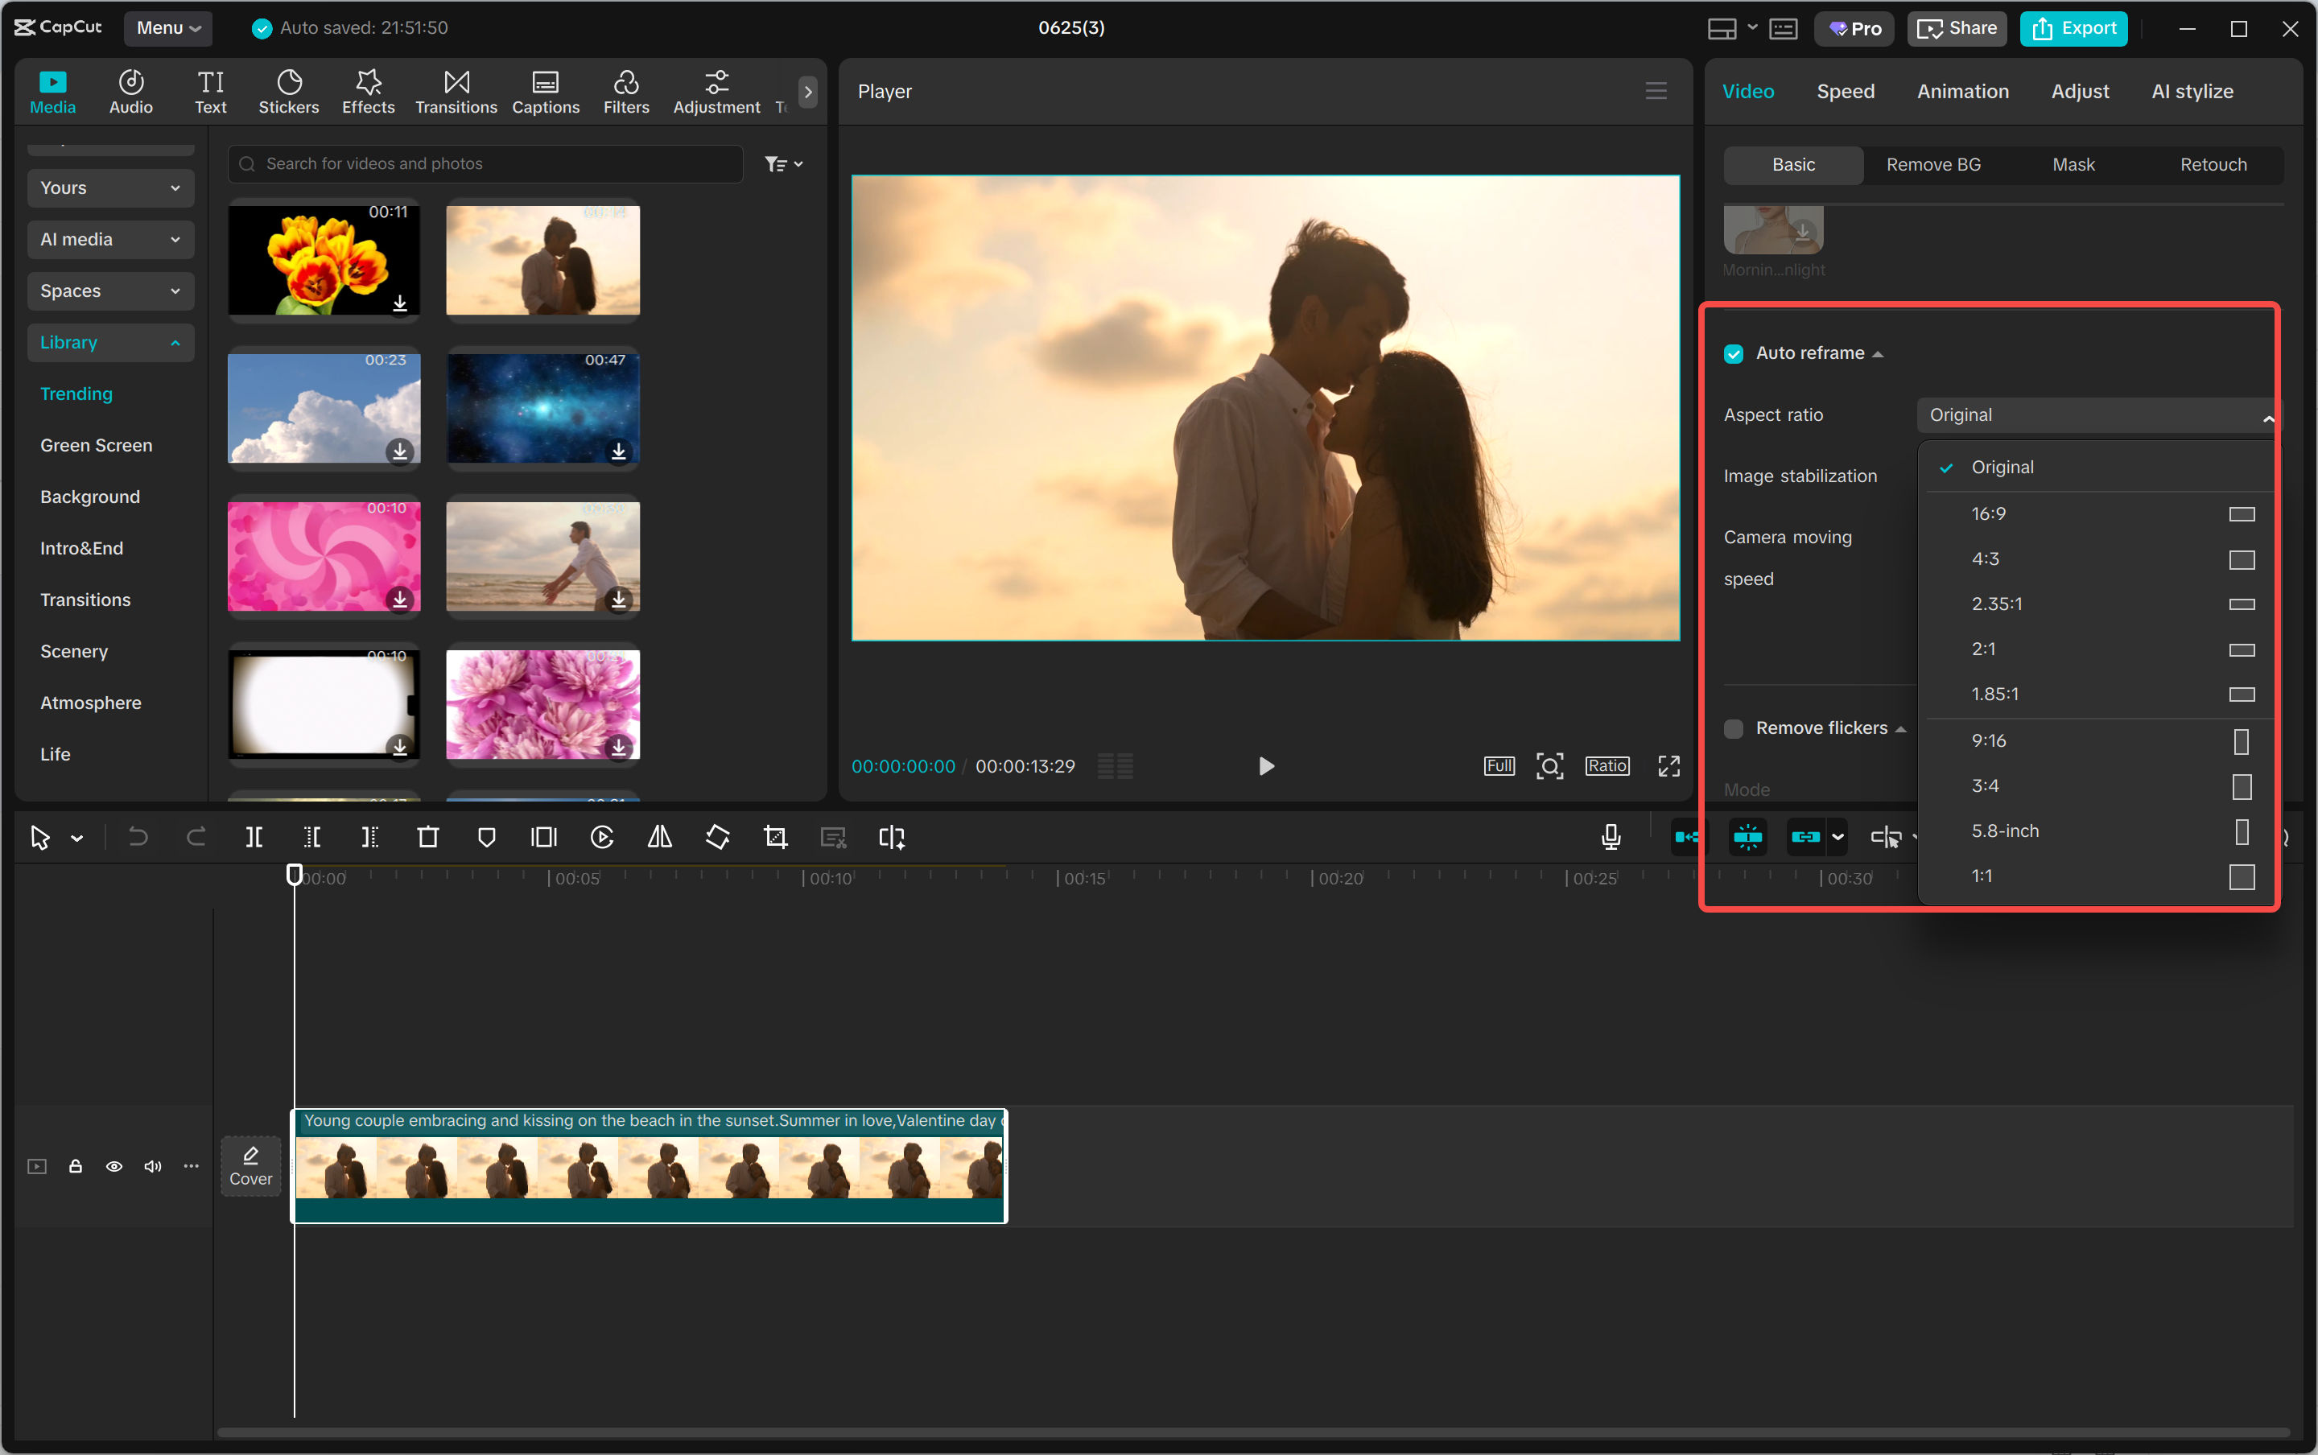Uncheck the Auto reframe checkbox

pos(1734,353)
